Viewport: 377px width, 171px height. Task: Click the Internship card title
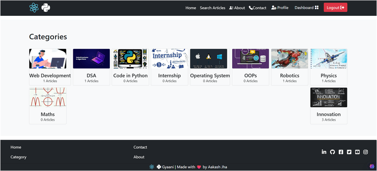[x=169, y=75]
